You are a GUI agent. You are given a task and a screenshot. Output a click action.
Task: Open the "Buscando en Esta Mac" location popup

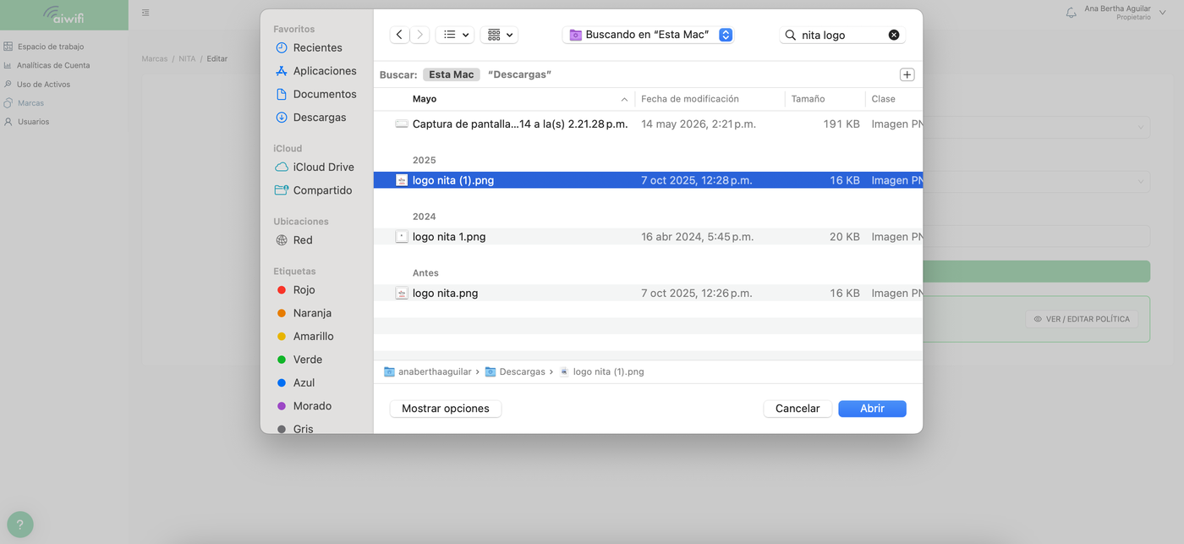(649, 35)
